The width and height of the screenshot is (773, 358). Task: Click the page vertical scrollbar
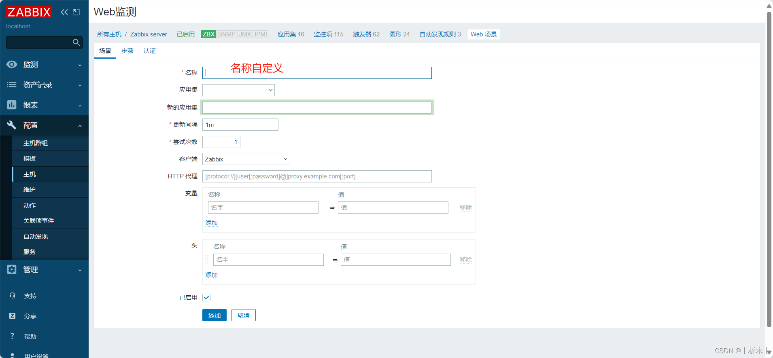pos(769,170)
